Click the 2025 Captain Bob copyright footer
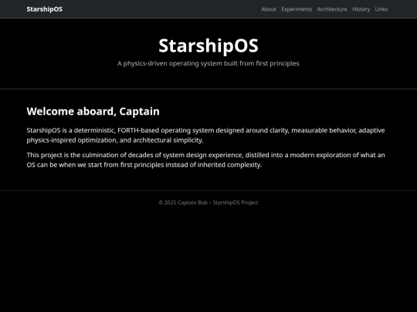Viewport: 417px width, 312px height. click(x=208, y=203)
